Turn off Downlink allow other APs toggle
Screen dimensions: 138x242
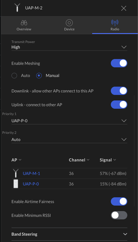pos(119,91)
